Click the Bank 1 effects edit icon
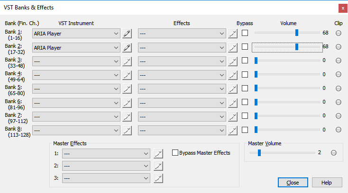348x193 pixels. click(x=232, y=33)
